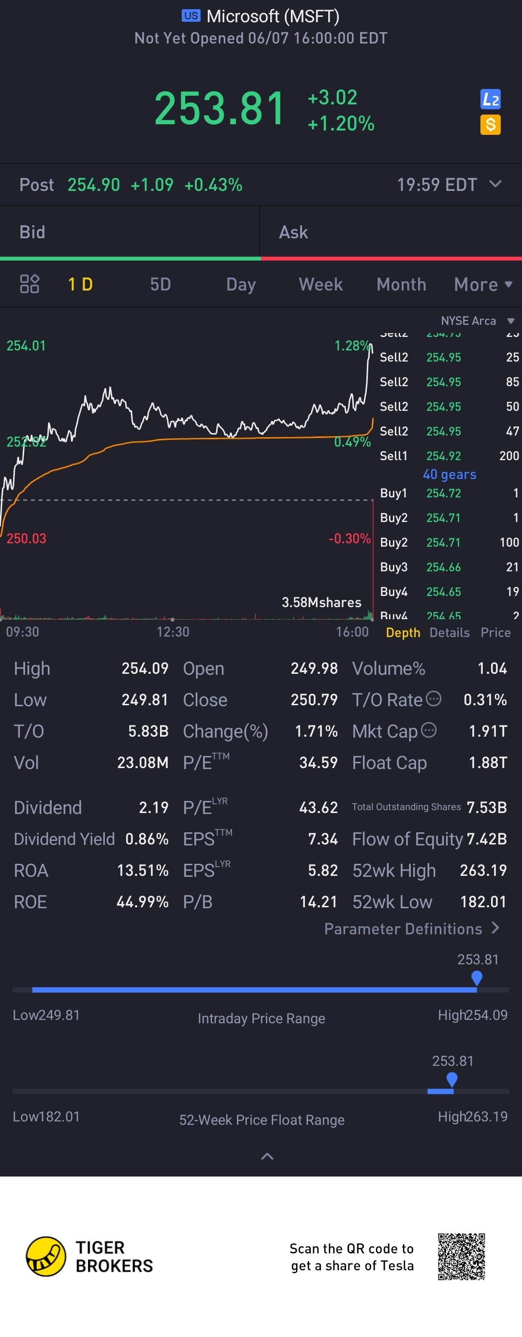This screenshot has width=522, height=1337.
Task: Switch chart to 5D period
Action: tap(160, 284)
